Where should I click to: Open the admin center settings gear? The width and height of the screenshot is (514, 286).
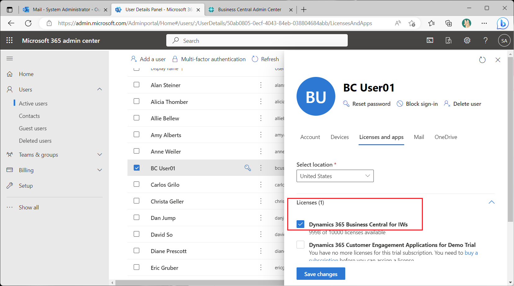pos(467,40)
